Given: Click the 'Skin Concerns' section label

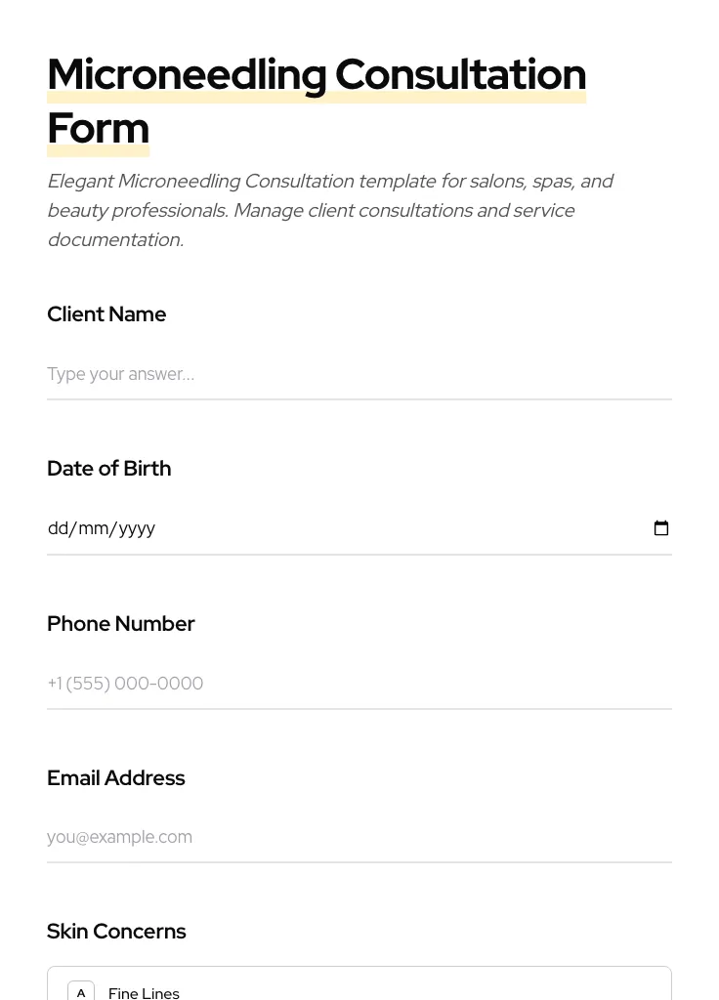Looking at the screenshot, I should tap(116, 932).
